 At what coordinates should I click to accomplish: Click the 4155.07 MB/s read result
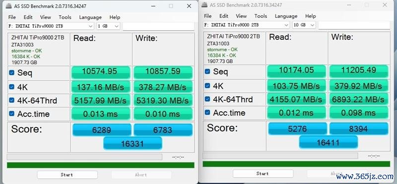296,99
